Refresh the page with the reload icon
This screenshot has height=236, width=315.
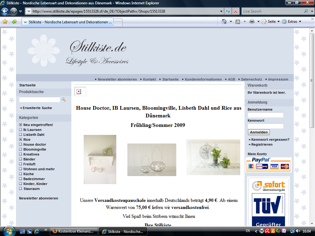click(228, 11)
